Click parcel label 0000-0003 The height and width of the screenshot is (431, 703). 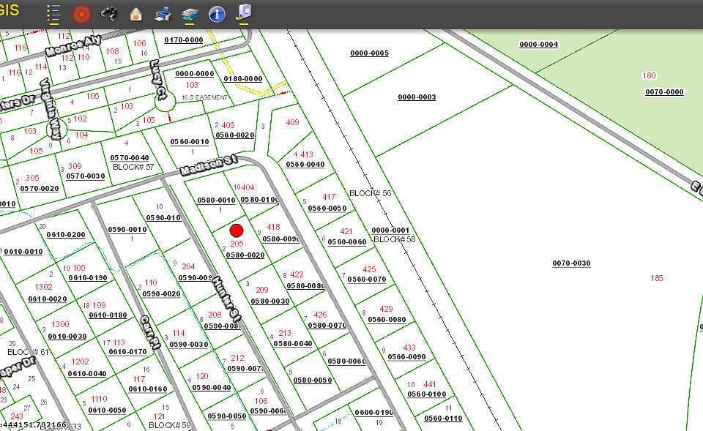(x=417, y=97)
